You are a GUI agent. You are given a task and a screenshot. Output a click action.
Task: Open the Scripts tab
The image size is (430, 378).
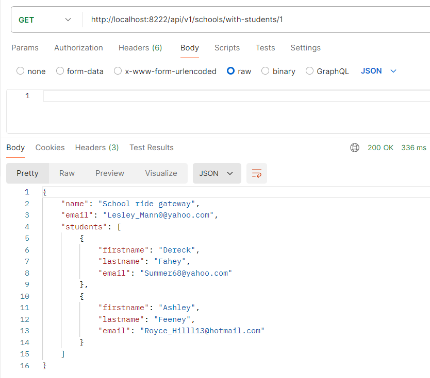[x=227, y=48]
